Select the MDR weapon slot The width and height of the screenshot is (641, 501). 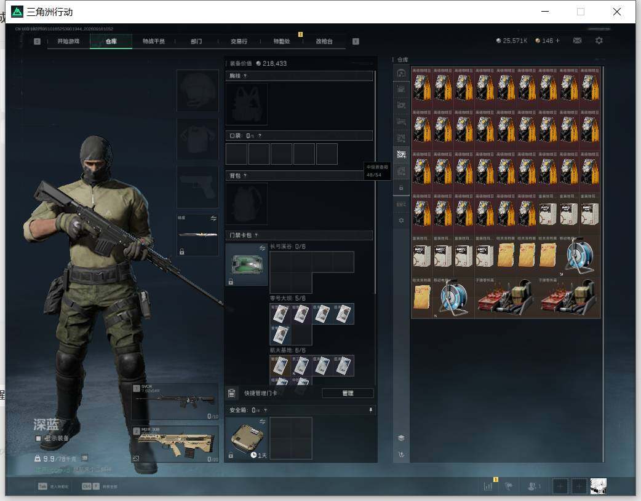pyautogui.click(x=175, y=444)
